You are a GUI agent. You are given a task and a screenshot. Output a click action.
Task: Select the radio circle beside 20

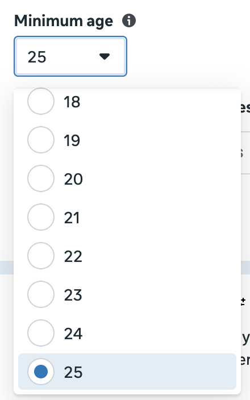tap(41, 178)
